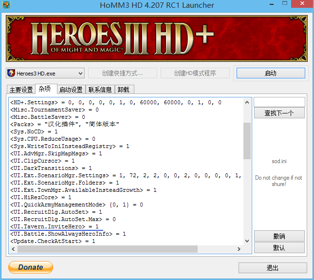Click the 查找下一个 find next button
The image size is (314, 280).
279,113
